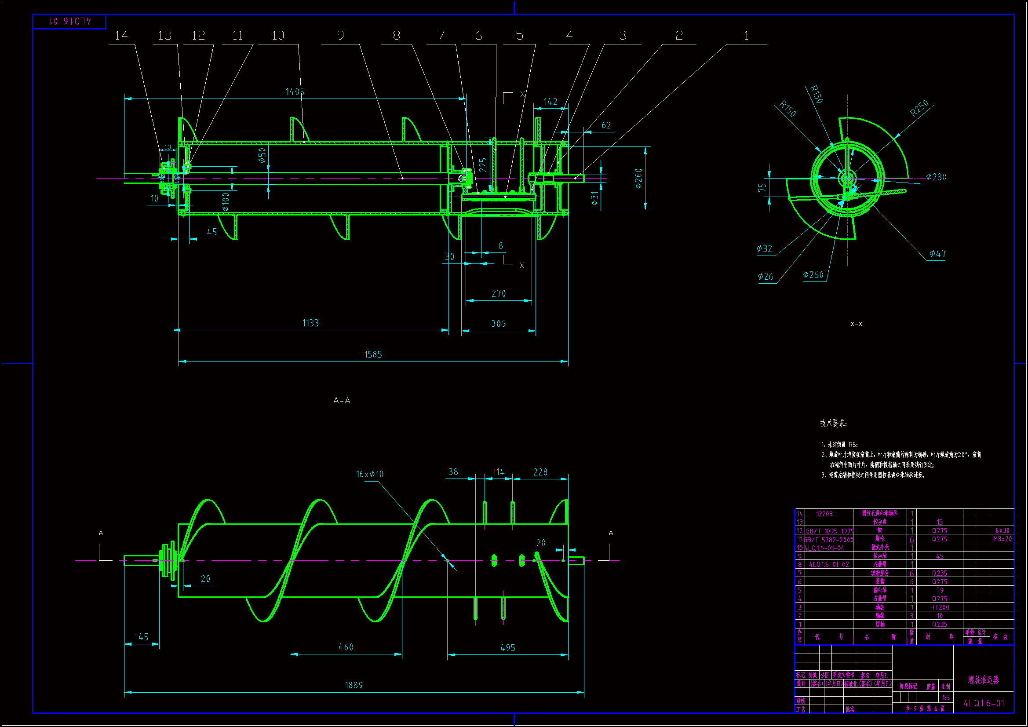Click part balloon number 14
Image resolution: width=1028 pixels, height=727 pixels.
point(121,35)
